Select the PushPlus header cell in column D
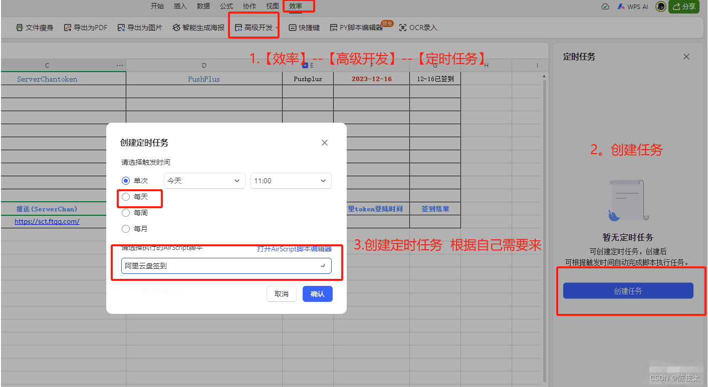This screenshot has width=708, height=387. point(204,79)
